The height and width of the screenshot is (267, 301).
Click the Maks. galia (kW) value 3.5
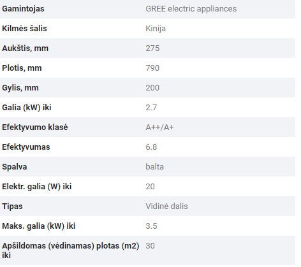[151, 226]
